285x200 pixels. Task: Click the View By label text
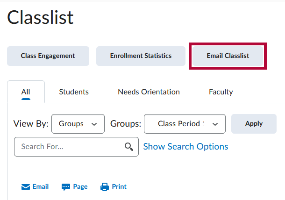(31, 124)
